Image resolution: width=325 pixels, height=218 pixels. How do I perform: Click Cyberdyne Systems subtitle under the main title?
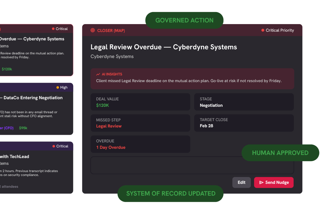pos(112,57)
